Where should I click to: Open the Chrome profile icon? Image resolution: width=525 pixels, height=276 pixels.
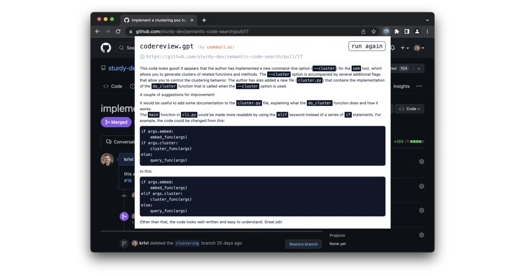(417, 32)
